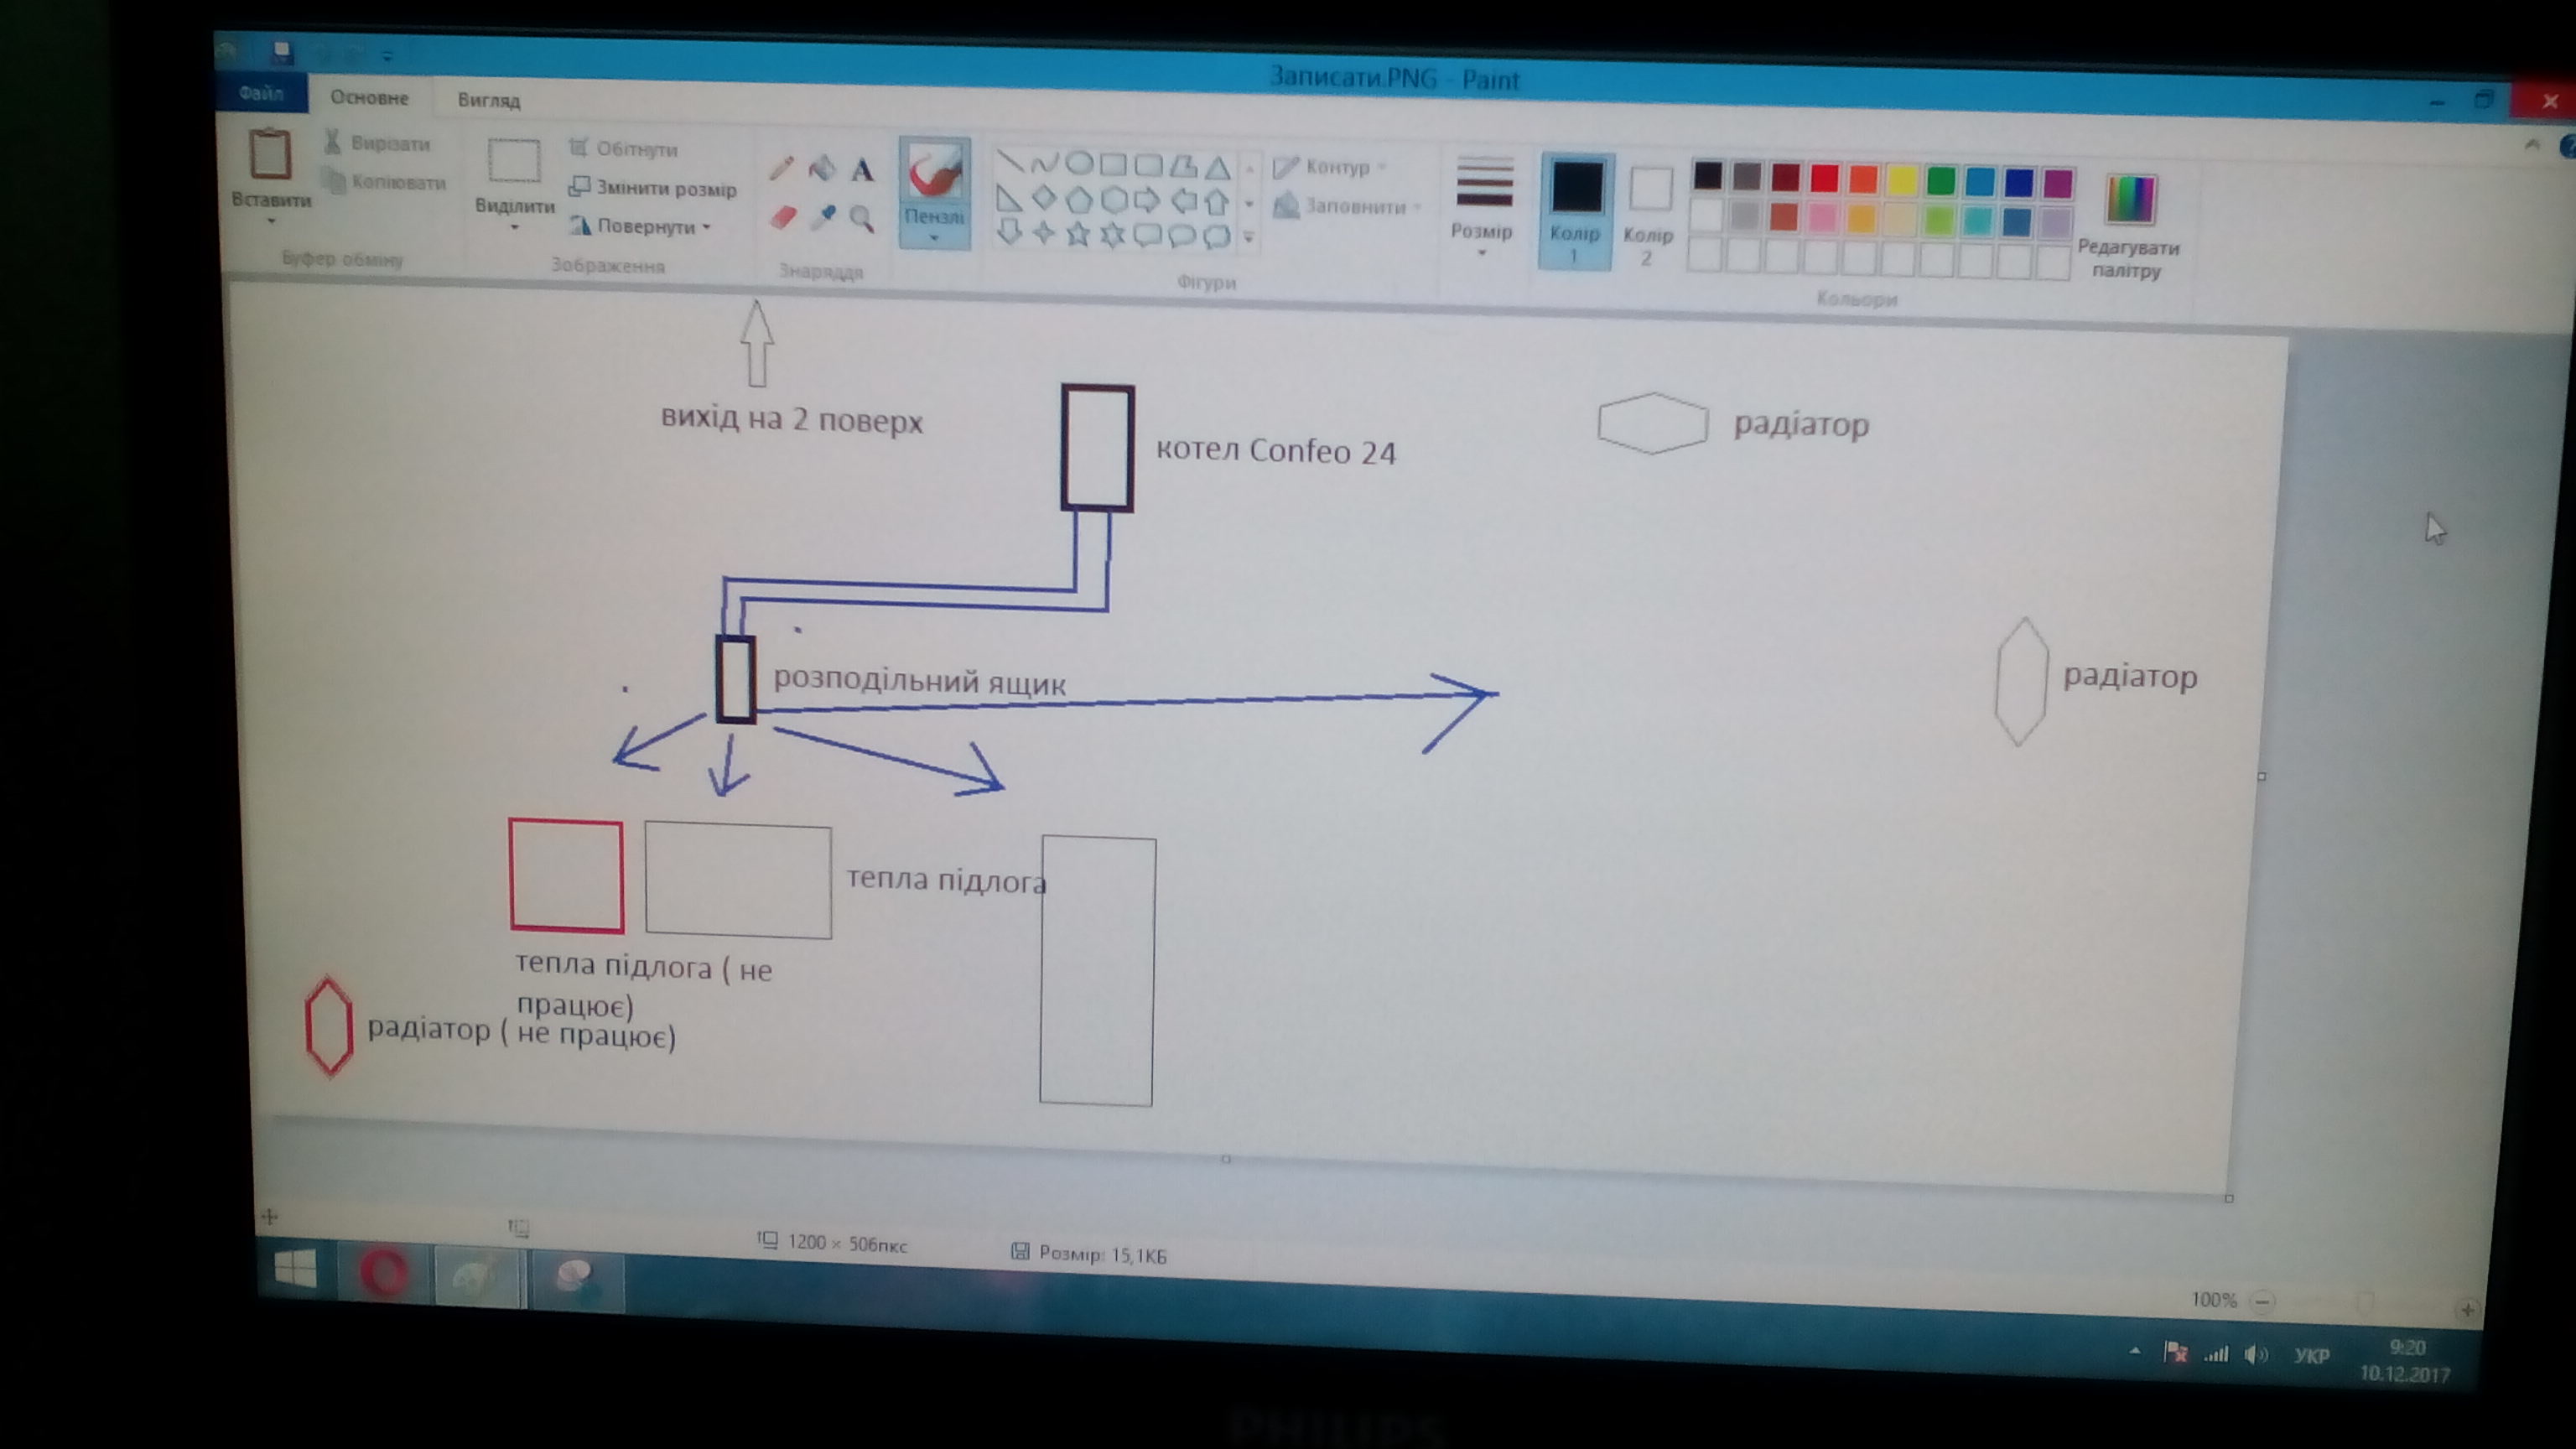The width and height of the screenshot is (2576, 1449).
Task: Collapse the ribbon with the arrow icon
Action: [x=2532, y=146]
